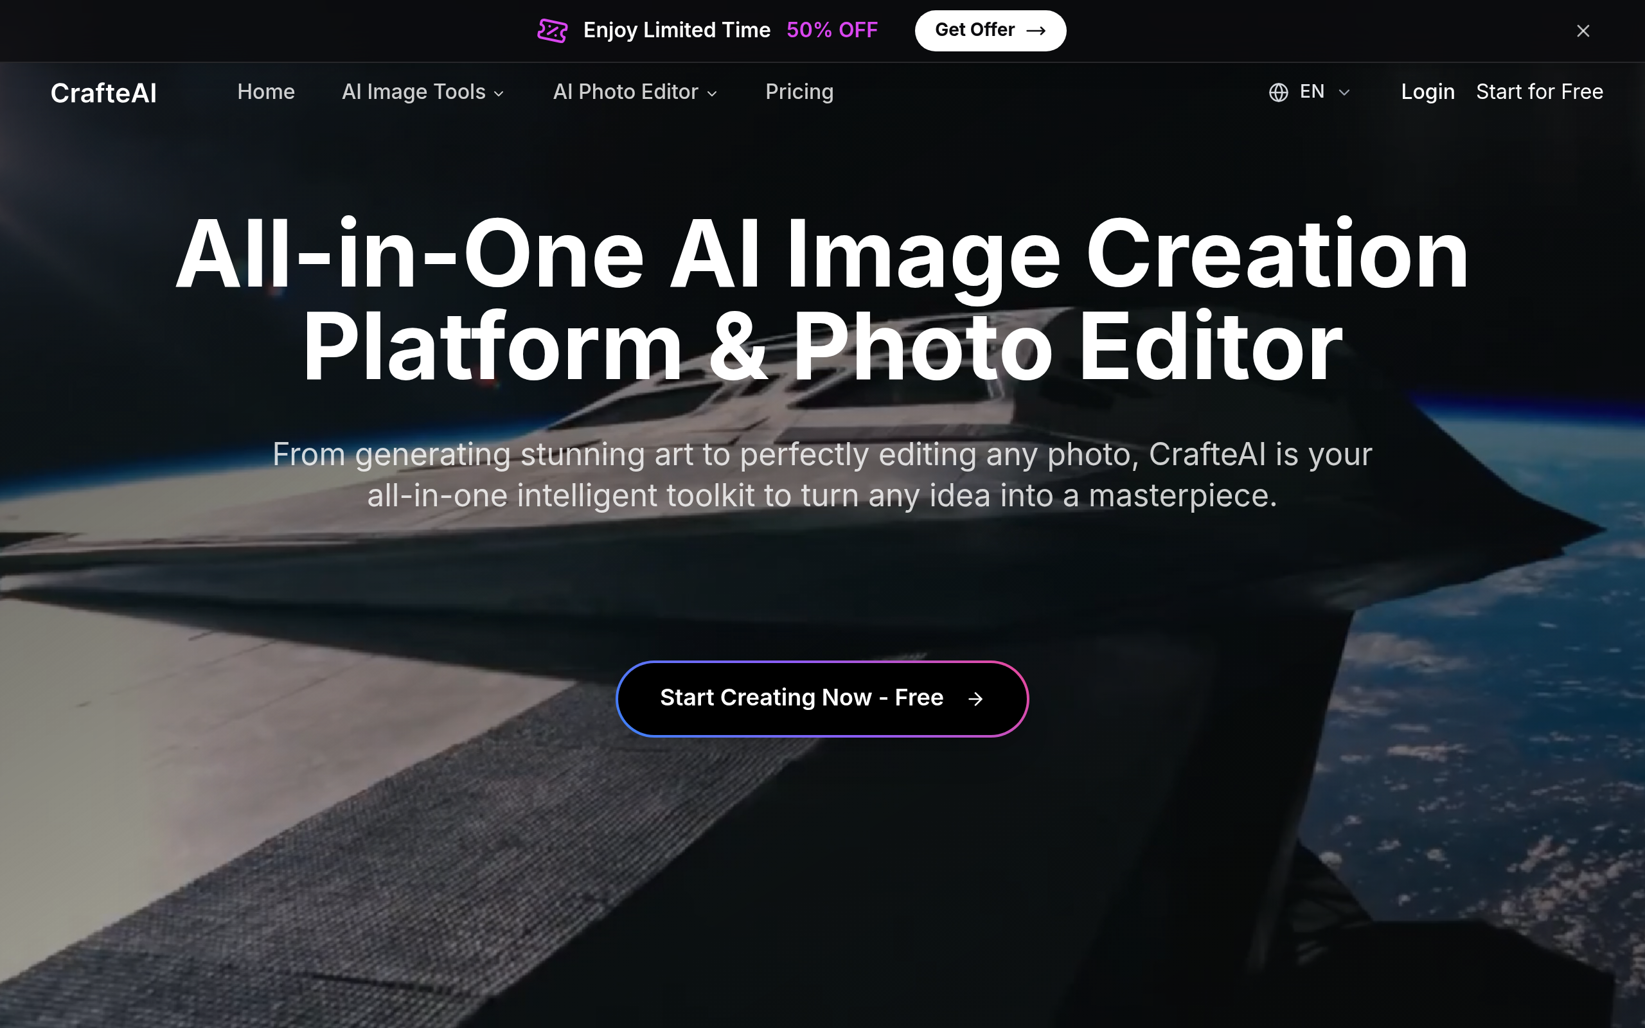Expand the AI Photo Editor chevron
The image size is (1645, 1028).
pos(712,94)
